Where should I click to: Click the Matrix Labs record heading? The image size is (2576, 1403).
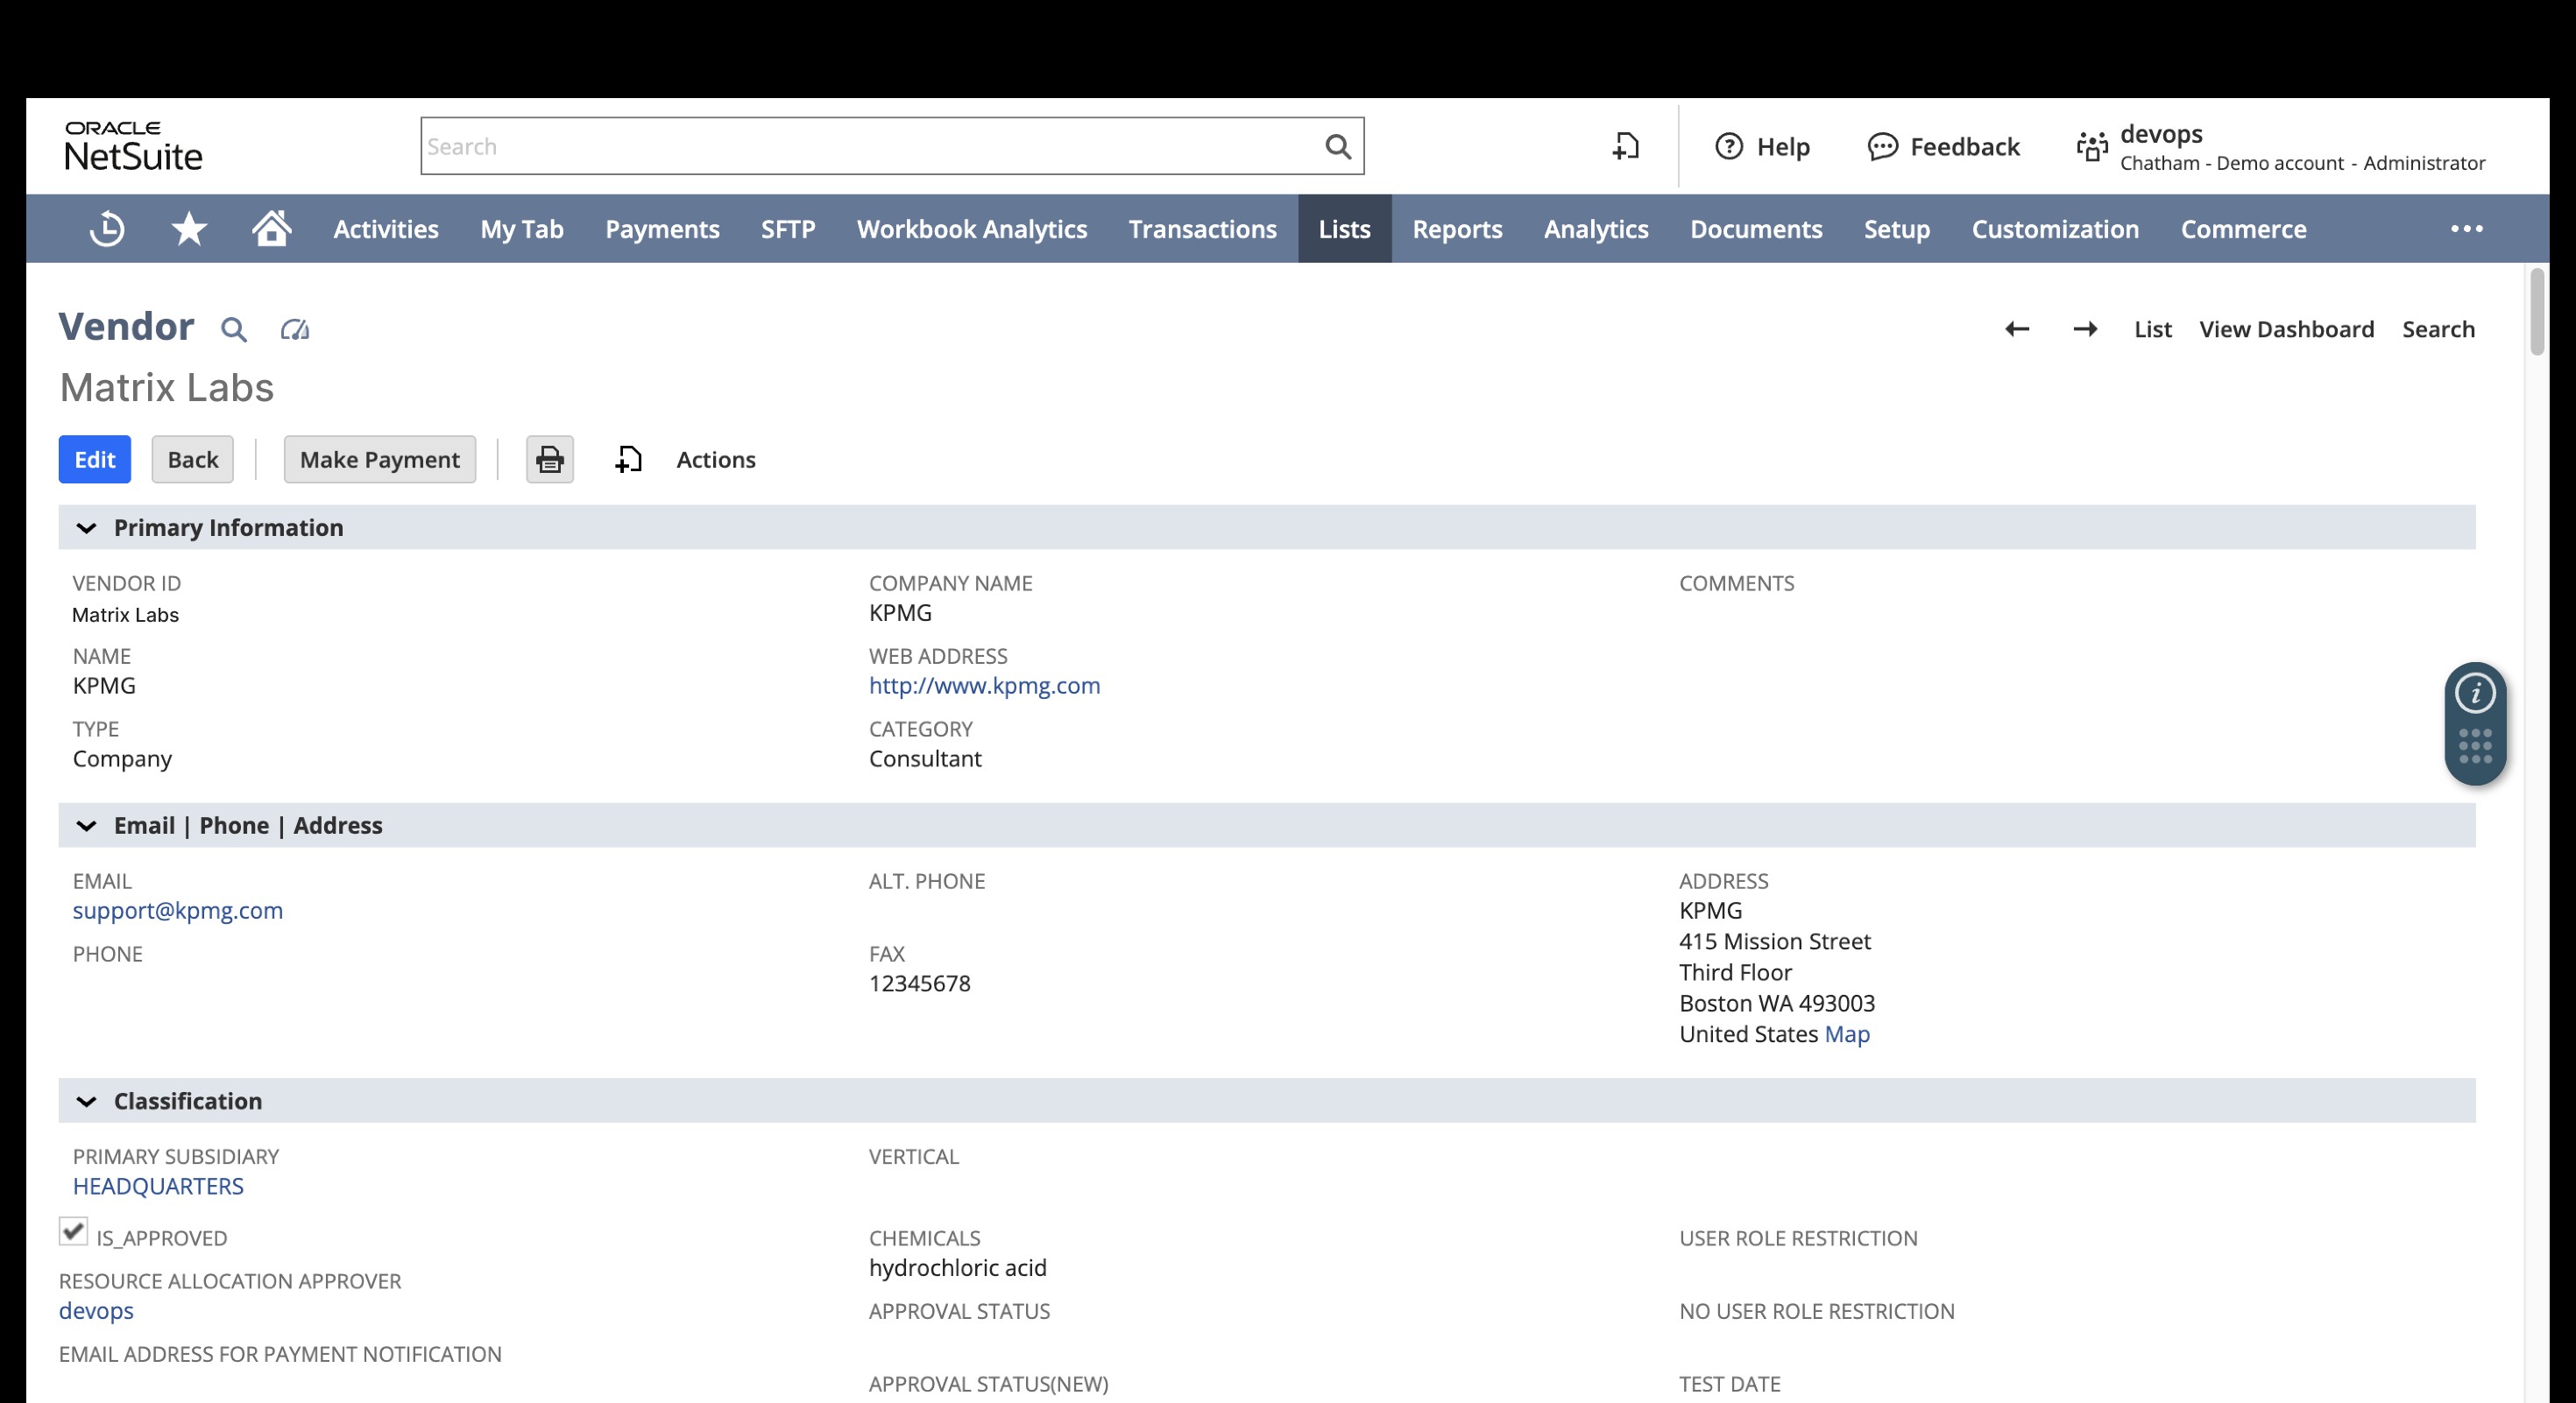pyautogui.click(x=167, y=388)
